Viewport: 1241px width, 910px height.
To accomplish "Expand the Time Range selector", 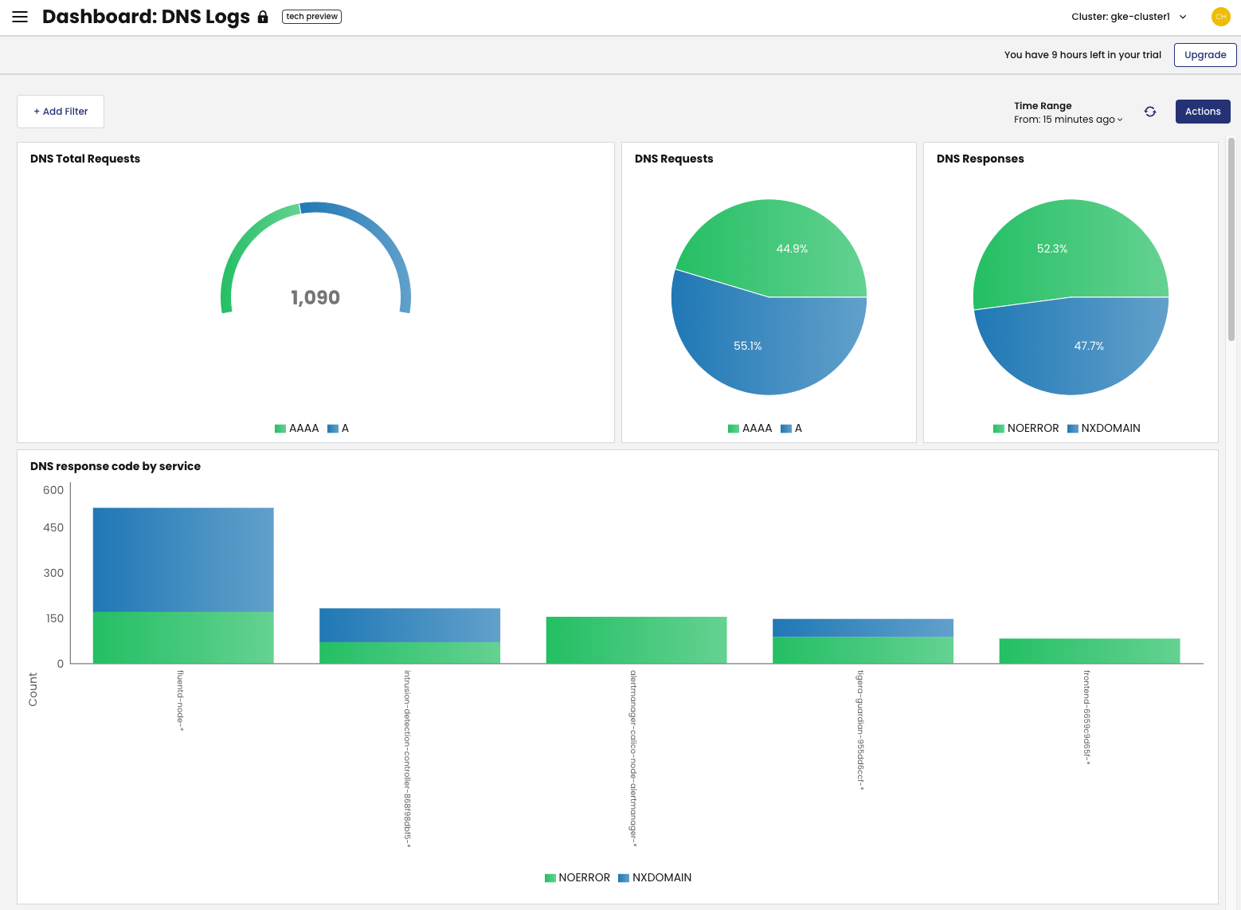I will pyautogui.click(x=1067, y=119).
